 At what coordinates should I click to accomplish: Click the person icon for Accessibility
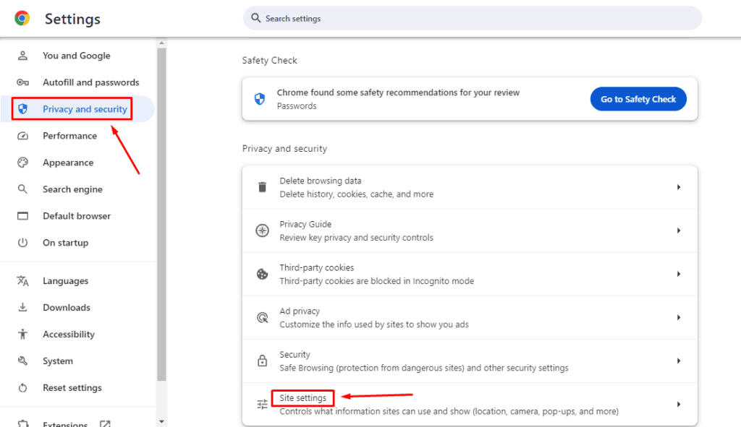click(x=22, y=334)
